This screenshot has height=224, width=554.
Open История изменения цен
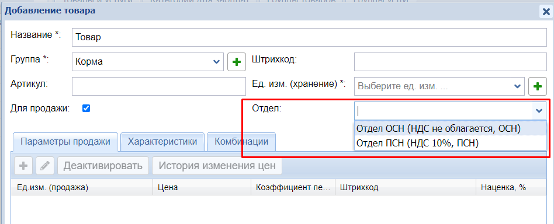click(217, 166)
